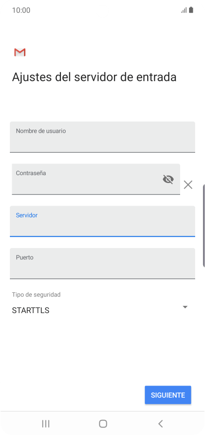Tap the battery status icon
The height and width of the screenshot is (435, 205).
click(x=191, y=10)
